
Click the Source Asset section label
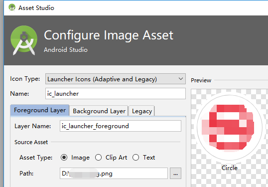point(31,142)
